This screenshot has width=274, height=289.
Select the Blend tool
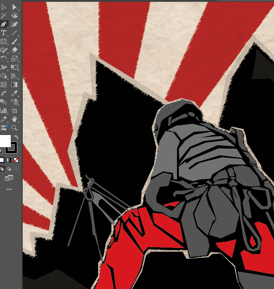click(x=4, y=102)
